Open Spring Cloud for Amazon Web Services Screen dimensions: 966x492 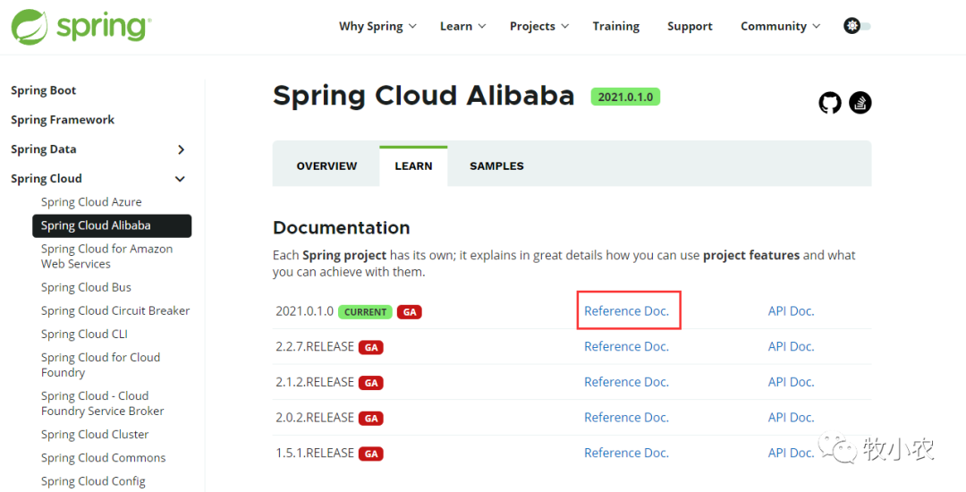pos(106,256)
